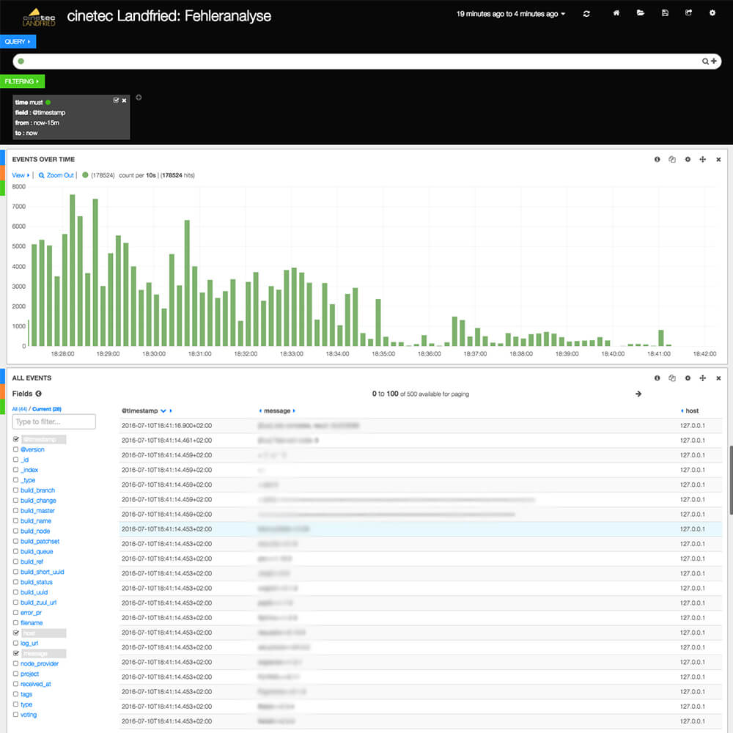
Task: Collapse the FILTERING section
Action: pos(22,81)
